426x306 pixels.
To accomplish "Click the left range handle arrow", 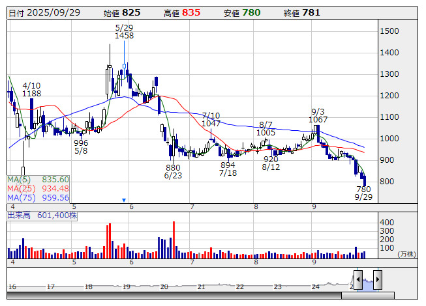I will [x=358, y=279].
